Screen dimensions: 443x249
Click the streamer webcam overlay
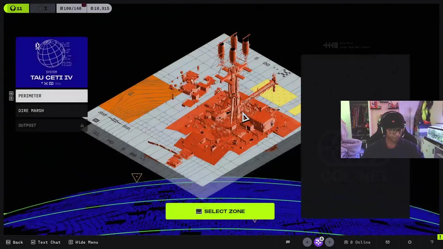[392, 129]
